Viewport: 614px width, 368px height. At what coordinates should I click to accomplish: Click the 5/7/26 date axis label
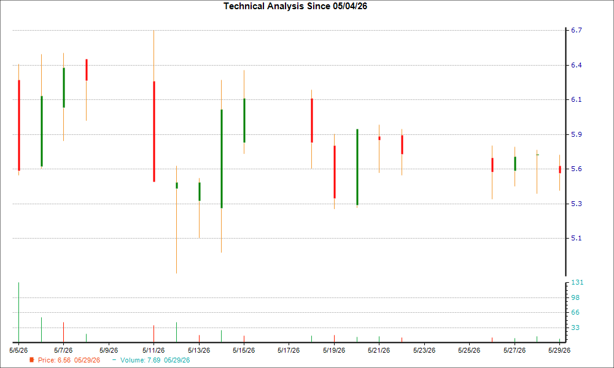tap(63, 350)
